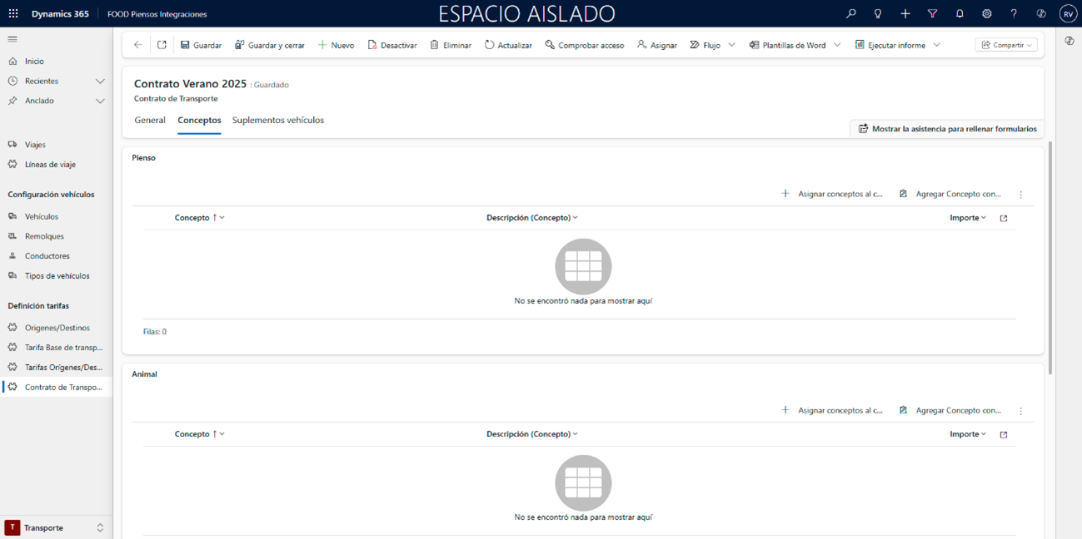Click the help question mark icon
Screen dimensions: 1082x539
[1014, 14]
